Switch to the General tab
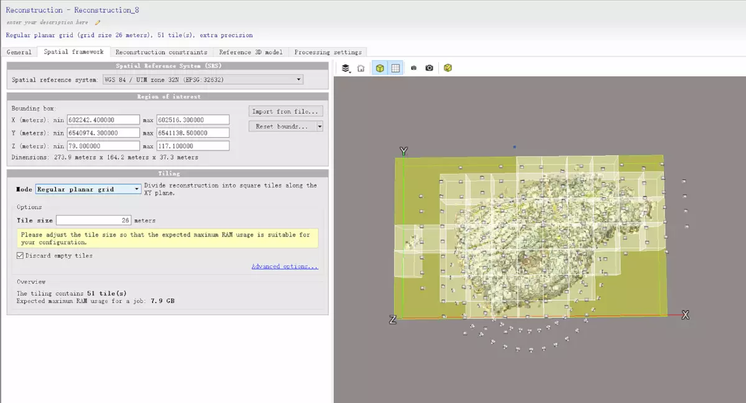This screenshot has width=746, height=403. coord(19,52)
